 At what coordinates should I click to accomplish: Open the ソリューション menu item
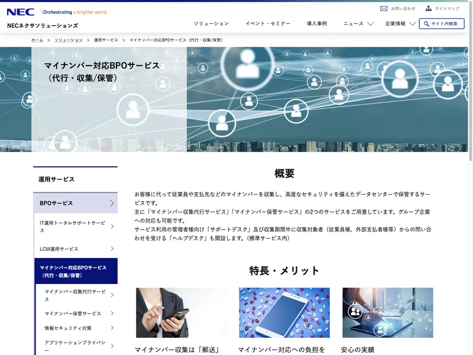click(211, 24)
